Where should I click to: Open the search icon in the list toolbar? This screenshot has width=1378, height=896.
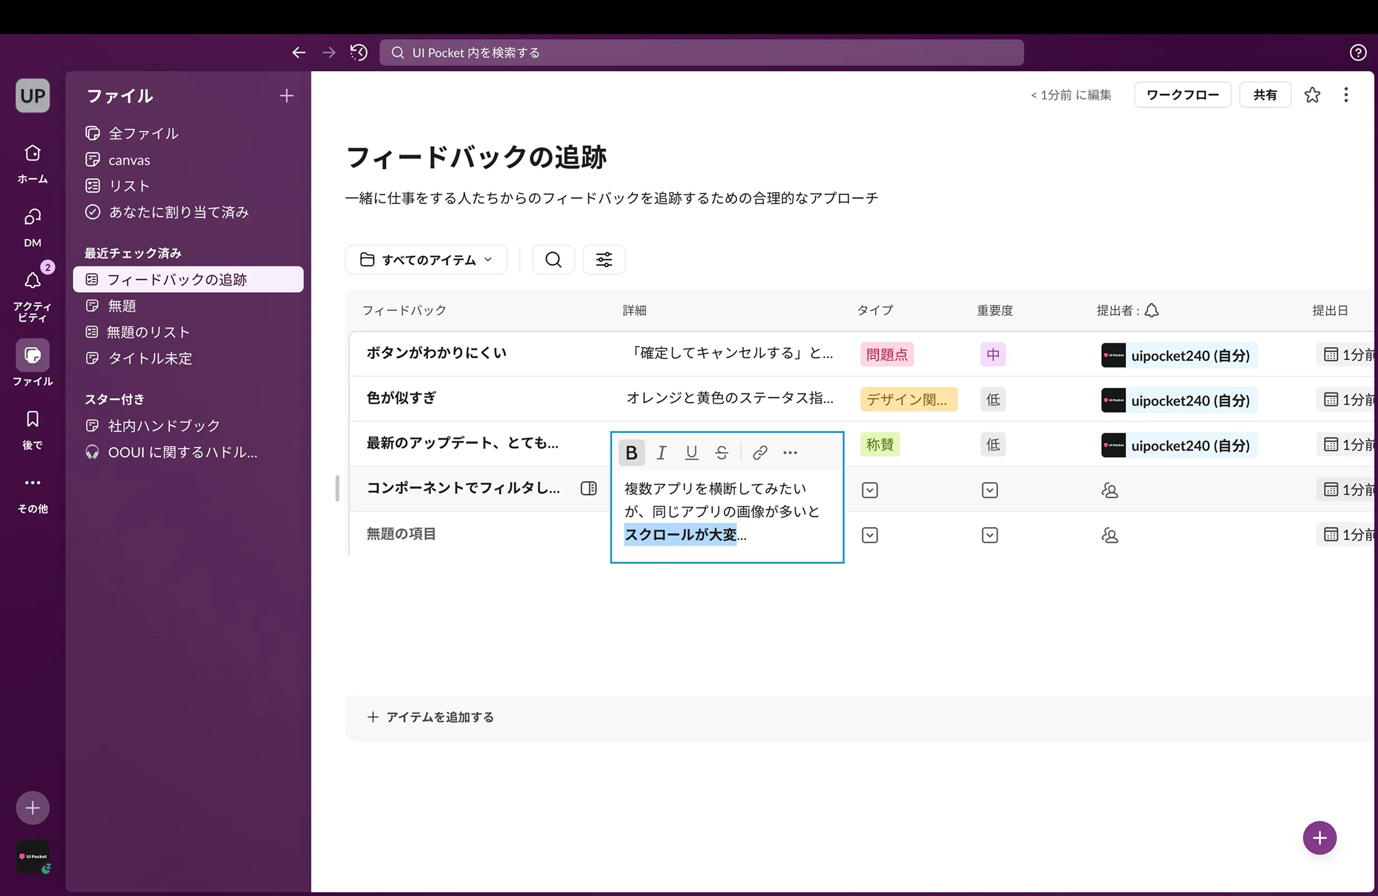coord(553,259)
